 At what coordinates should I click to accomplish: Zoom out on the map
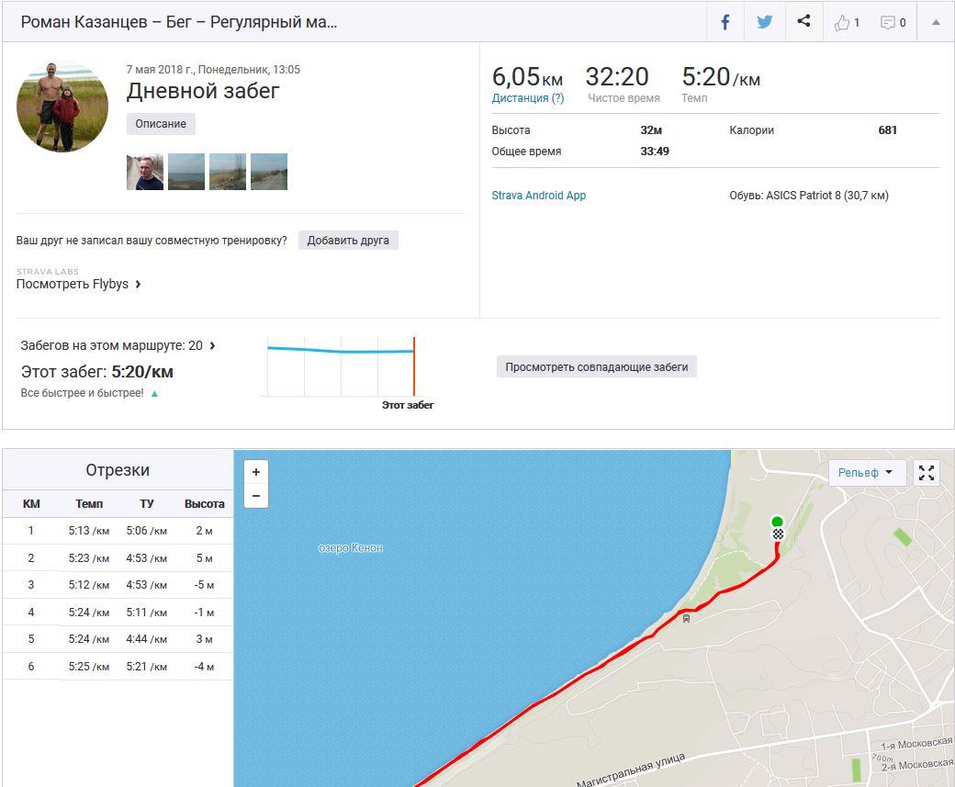pyautogui.click(x=256, y=496)
